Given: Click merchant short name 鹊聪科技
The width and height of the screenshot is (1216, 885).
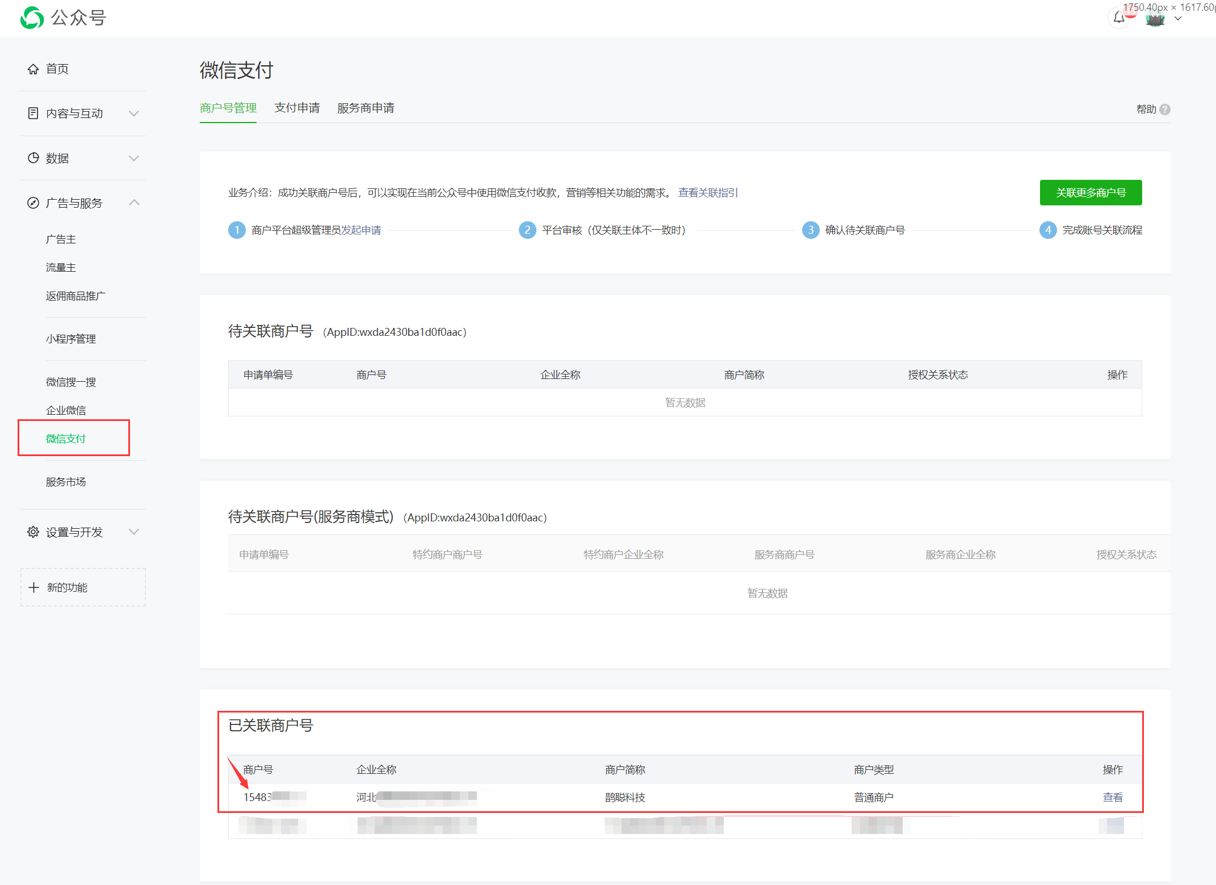Looking at the screenshot, I should 625,797.
